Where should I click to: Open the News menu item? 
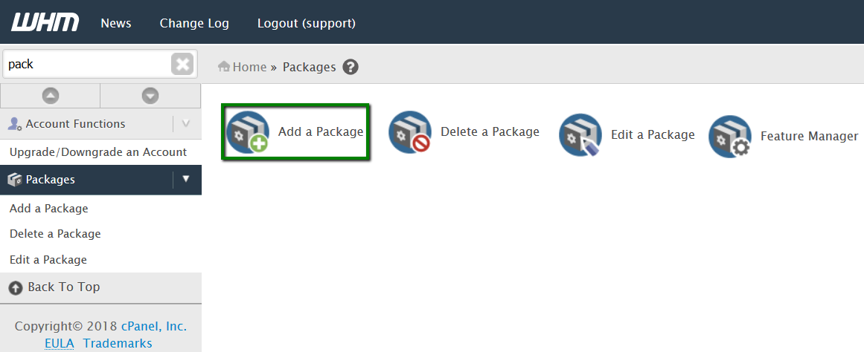(116, 24)
